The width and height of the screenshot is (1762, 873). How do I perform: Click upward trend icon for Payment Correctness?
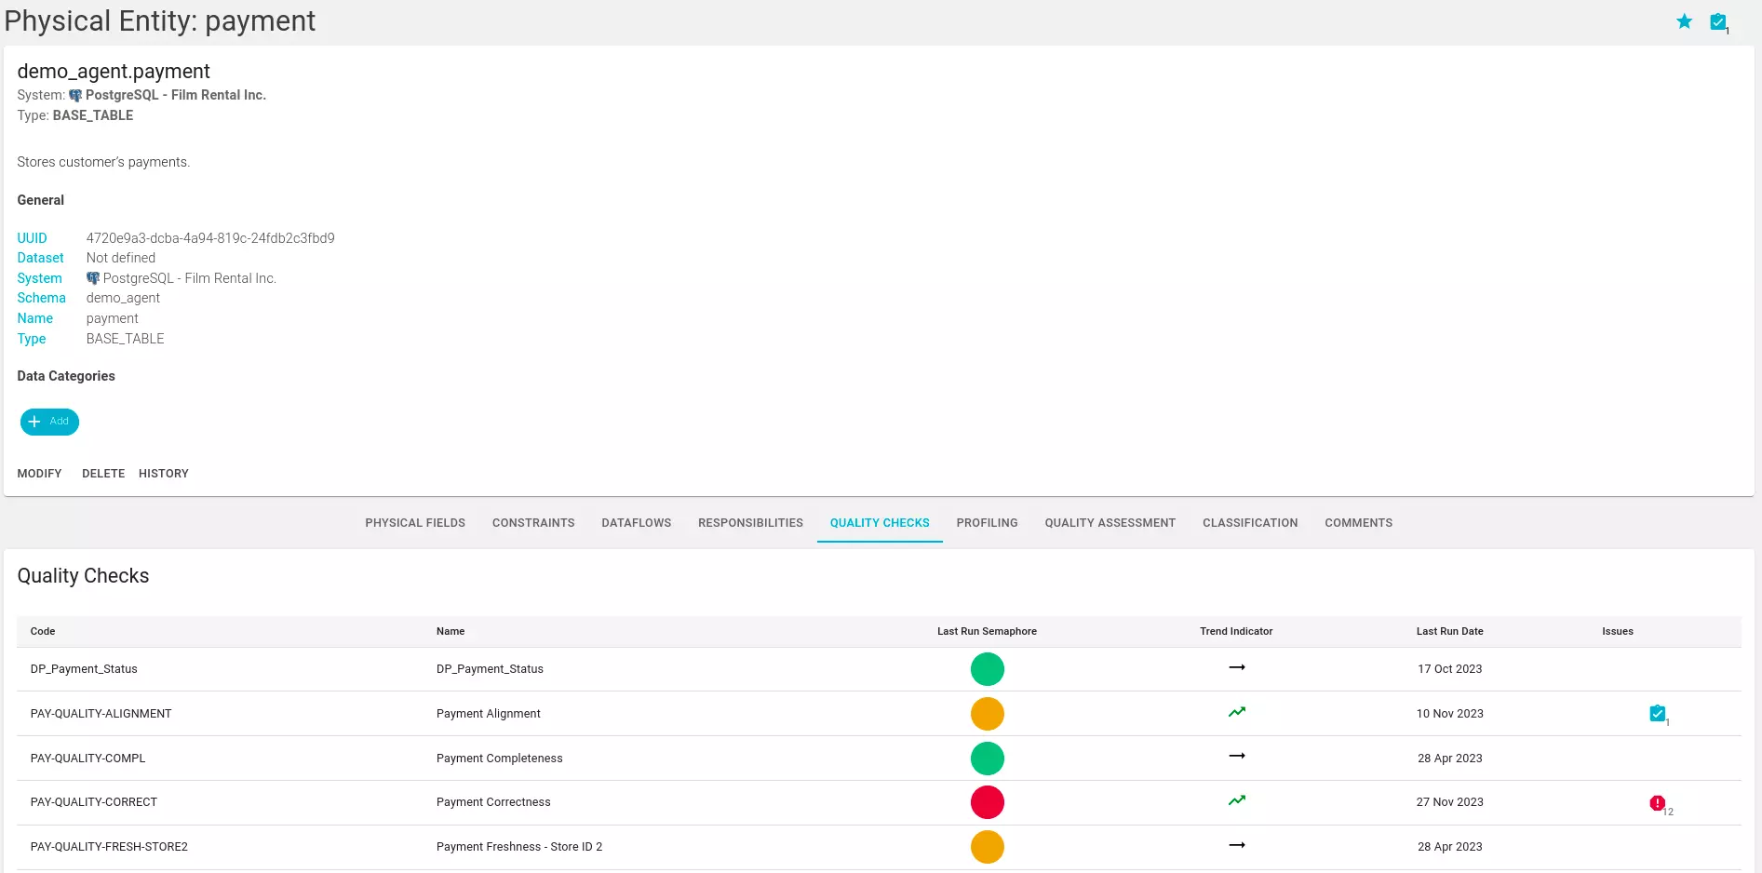tap(1237, 800)
